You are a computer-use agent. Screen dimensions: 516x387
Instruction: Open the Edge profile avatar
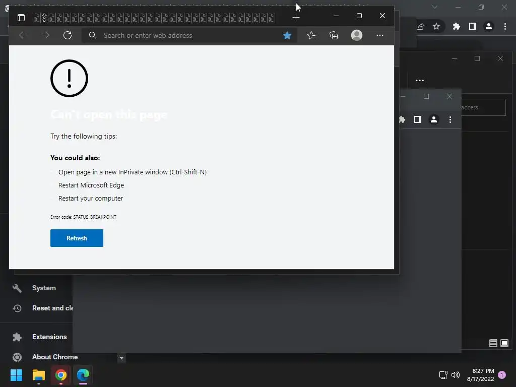[357, 35]
